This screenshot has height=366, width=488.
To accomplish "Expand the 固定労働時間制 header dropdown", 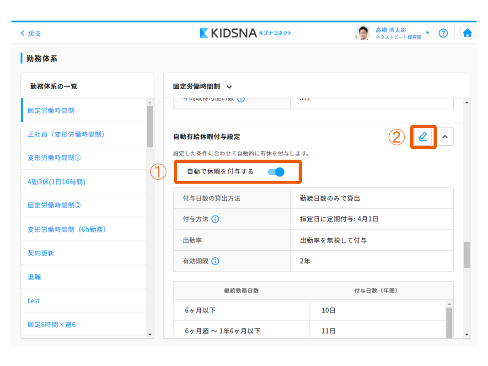I will pos(230,86).
